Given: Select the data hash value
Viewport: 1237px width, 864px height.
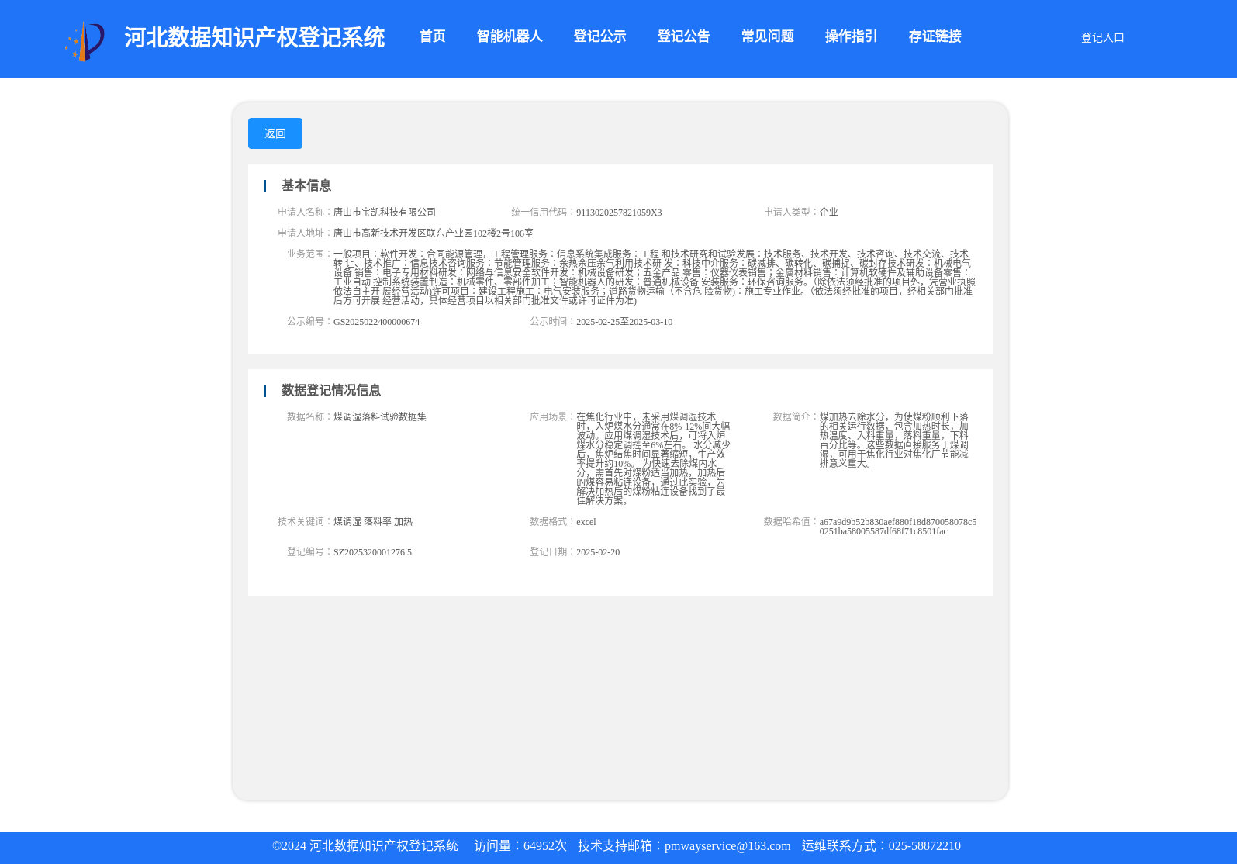Looking at the screenshot, I should click(898, 527).
